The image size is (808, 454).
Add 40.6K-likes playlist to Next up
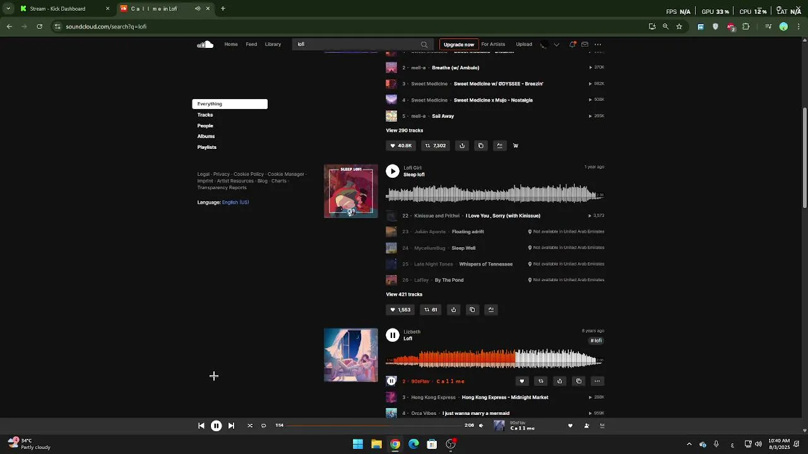pos(499,146)
